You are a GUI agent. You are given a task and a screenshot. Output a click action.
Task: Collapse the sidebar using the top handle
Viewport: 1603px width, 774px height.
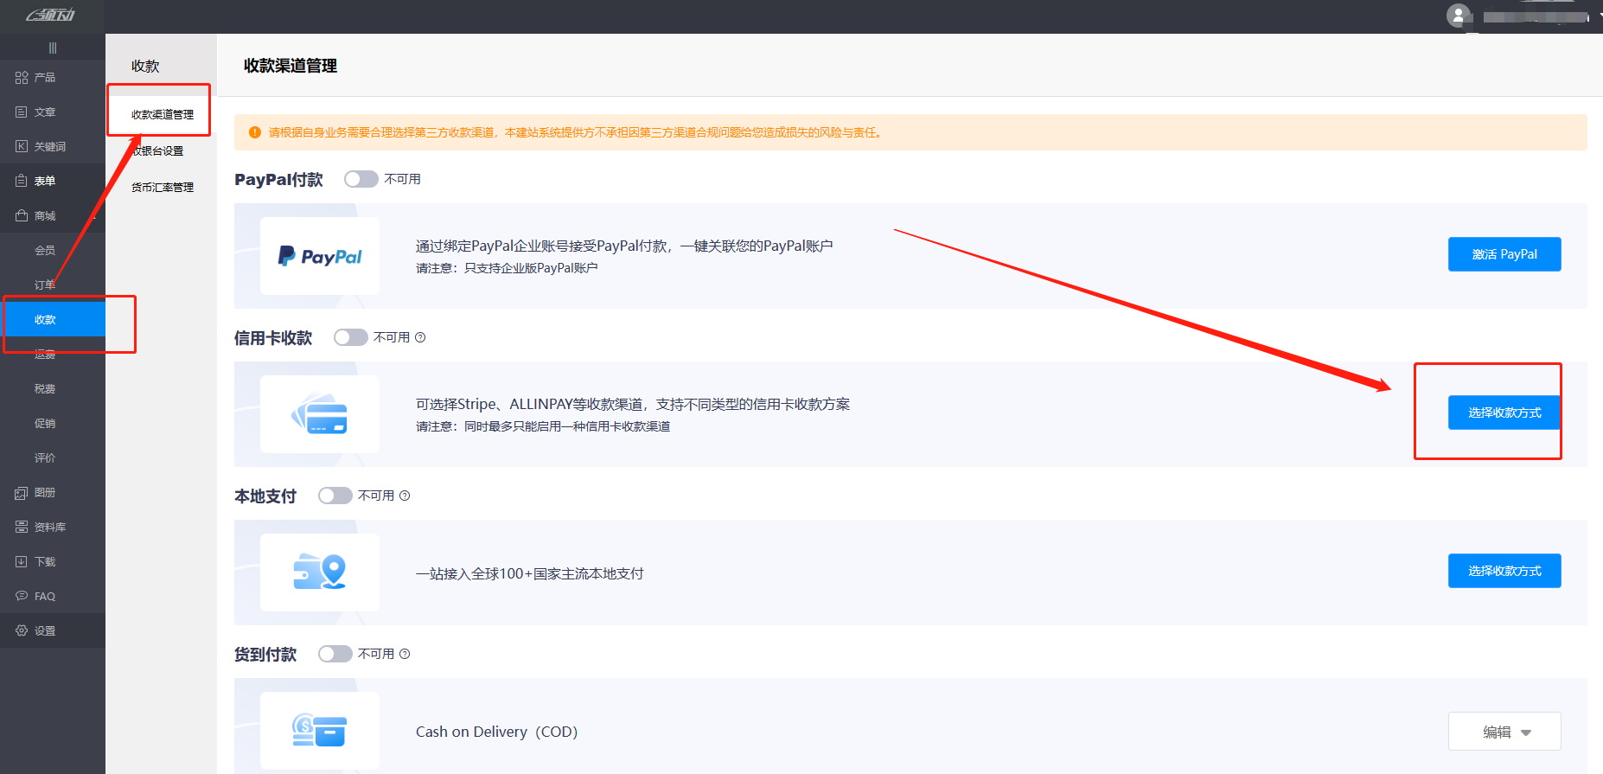coord(53,48)
